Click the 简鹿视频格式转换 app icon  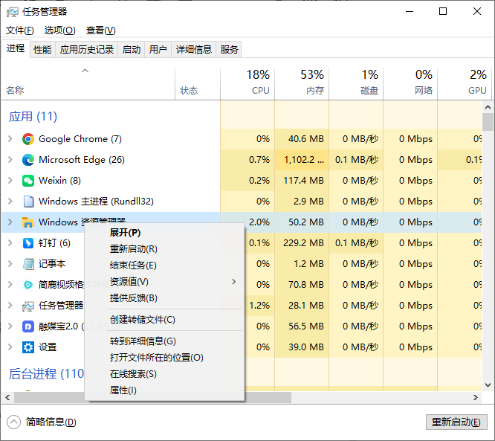[x=28, y=285]
